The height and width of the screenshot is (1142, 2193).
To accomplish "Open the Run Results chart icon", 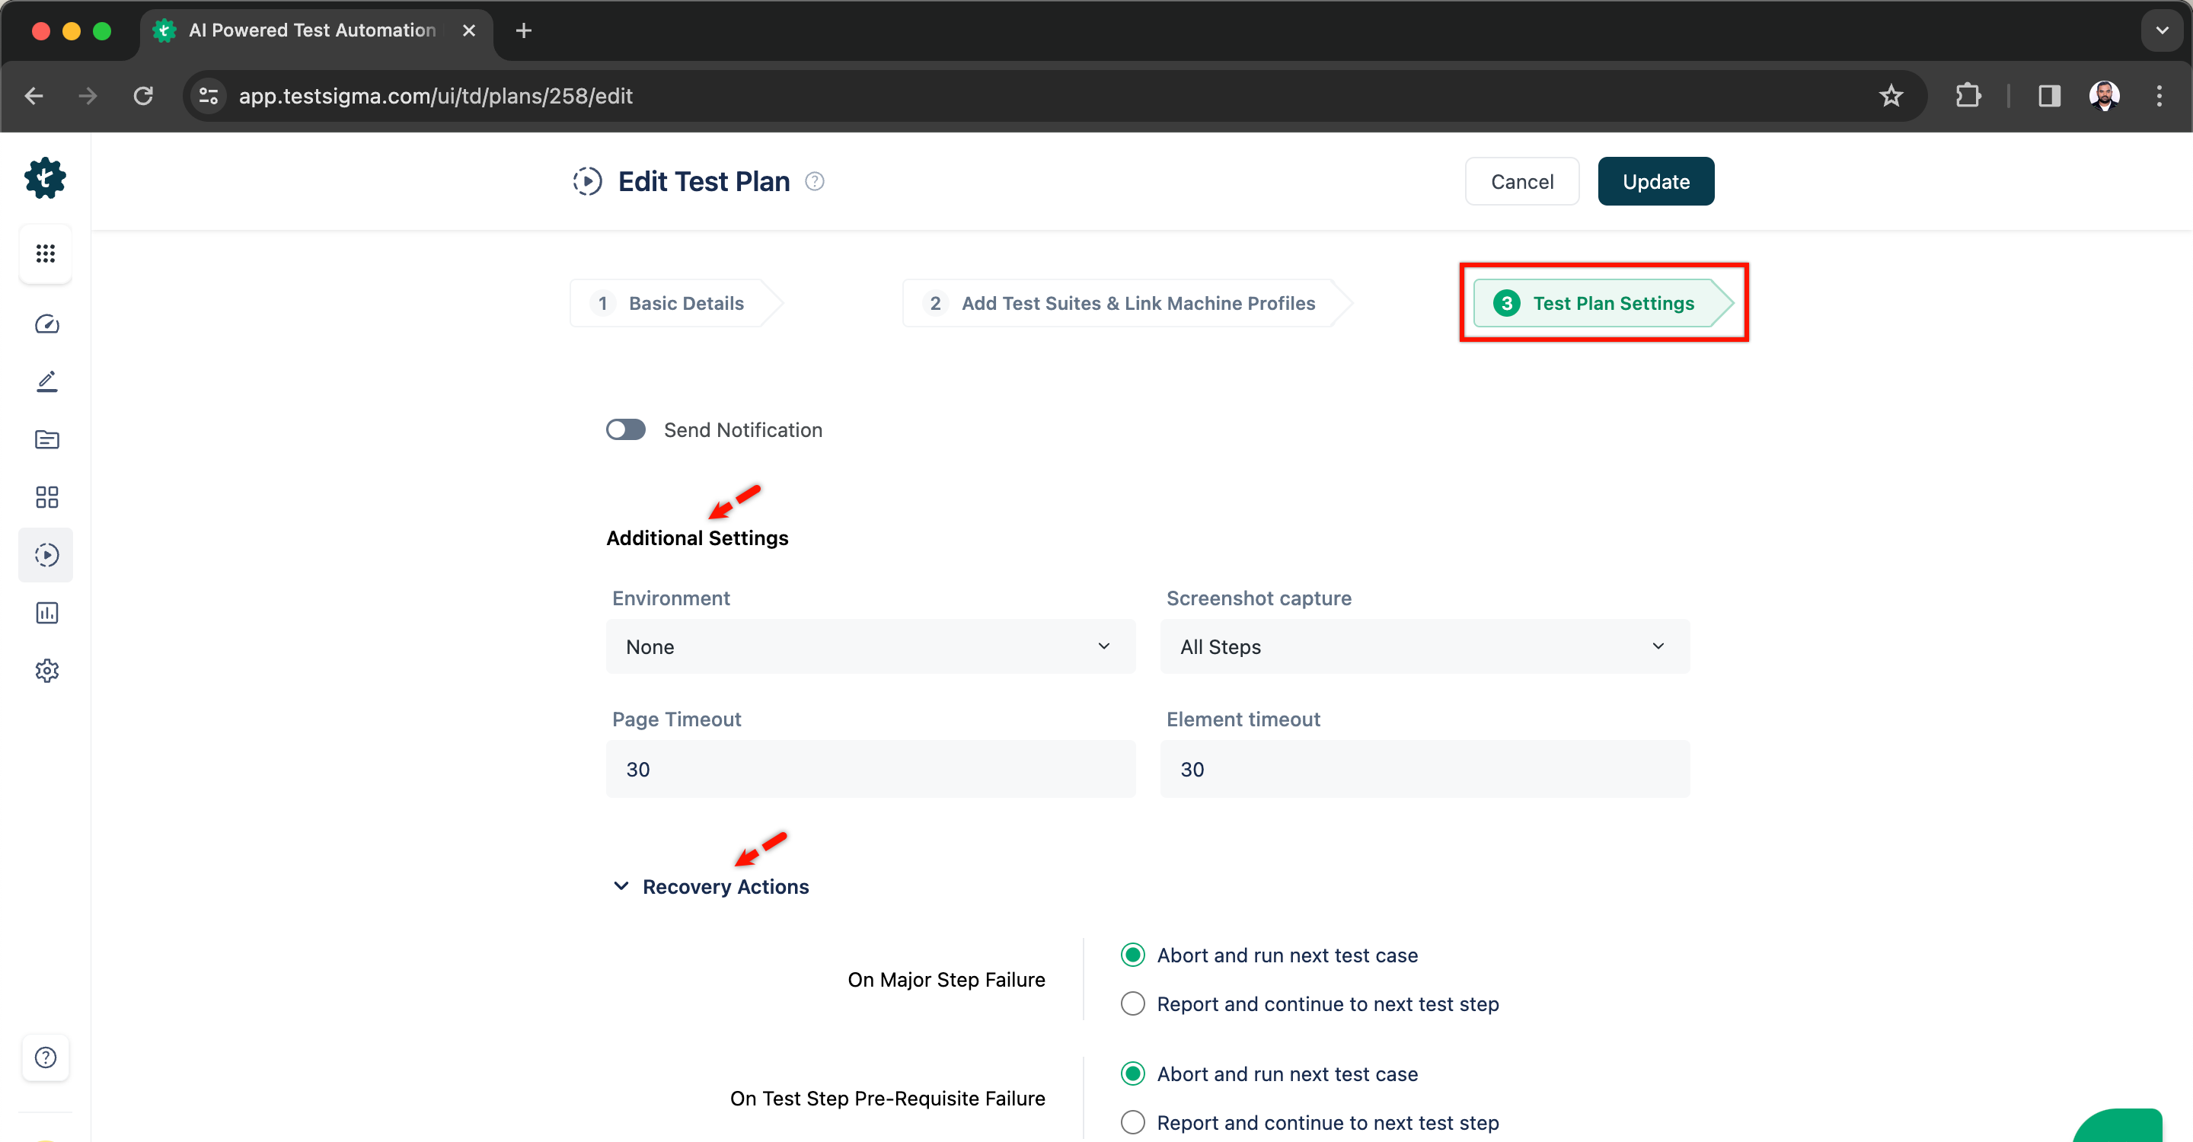I will point(46,613).
